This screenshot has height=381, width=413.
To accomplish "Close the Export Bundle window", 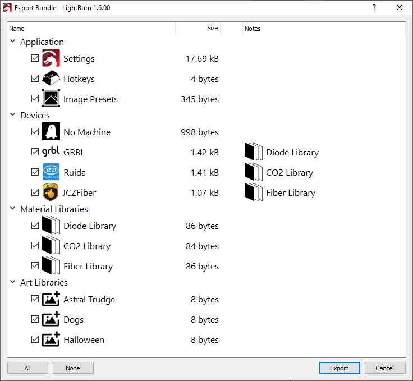I will coord(400,8).
